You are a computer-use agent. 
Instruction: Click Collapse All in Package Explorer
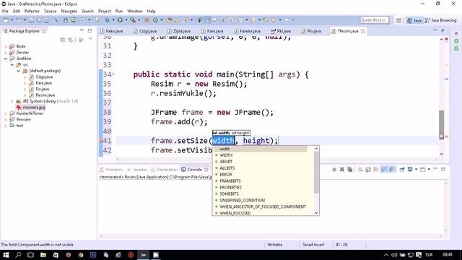(63, 40)
